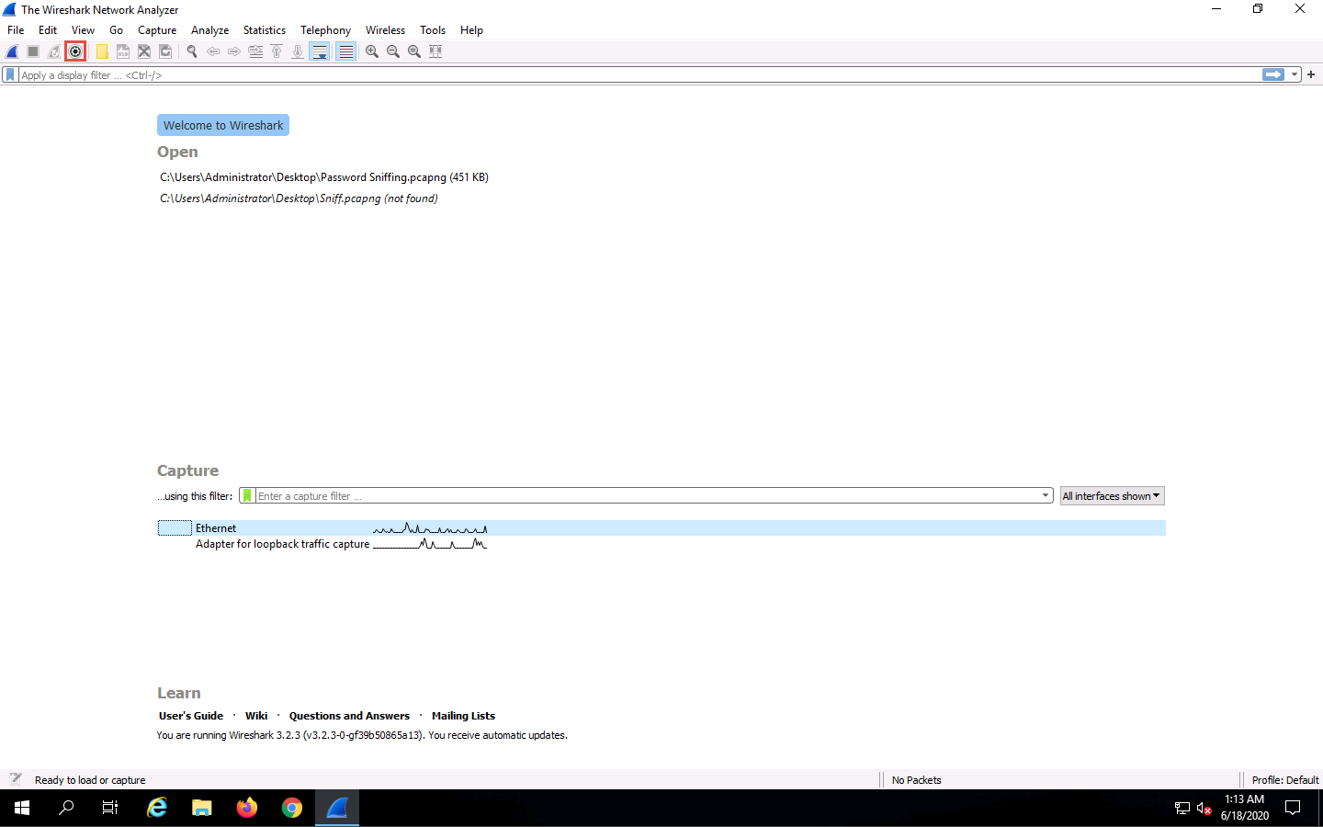Viewport: 1323px width, 827px height.
Task: Launch Firefox from the taskbar
Action: click(247, 808)
